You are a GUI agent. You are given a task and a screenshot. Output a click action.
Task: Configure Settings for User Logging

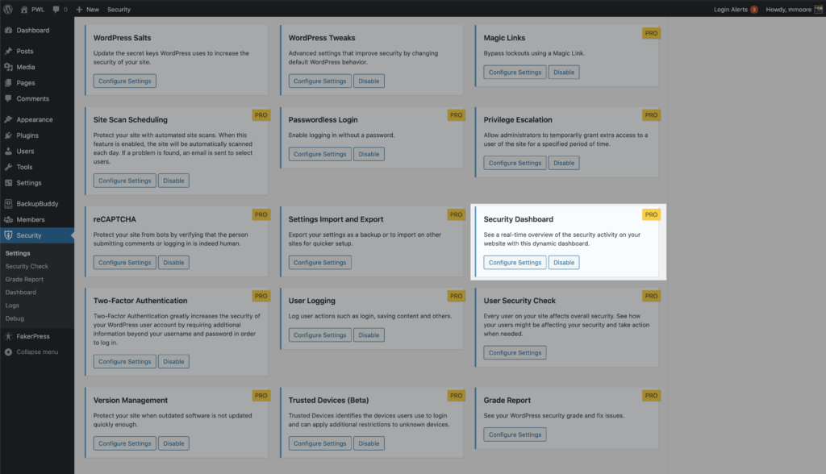tap(319, 335)
